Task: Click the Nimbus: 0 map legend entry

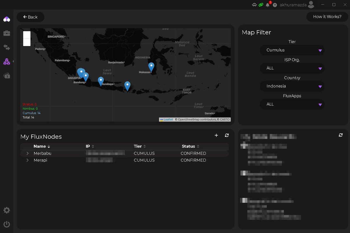Action: 30,109
